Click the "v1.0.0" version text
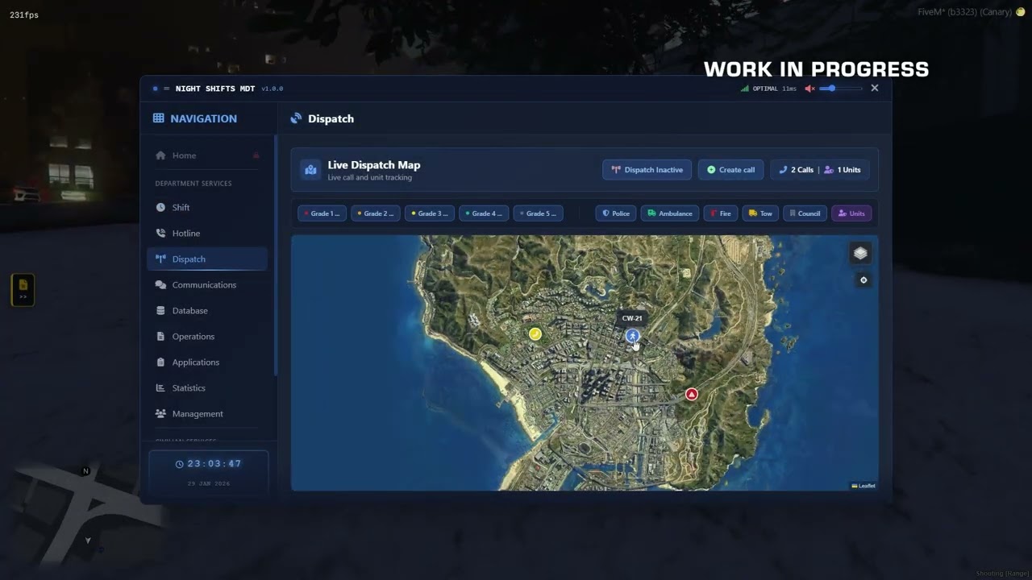1032x580 pixels. click(273, 89)
